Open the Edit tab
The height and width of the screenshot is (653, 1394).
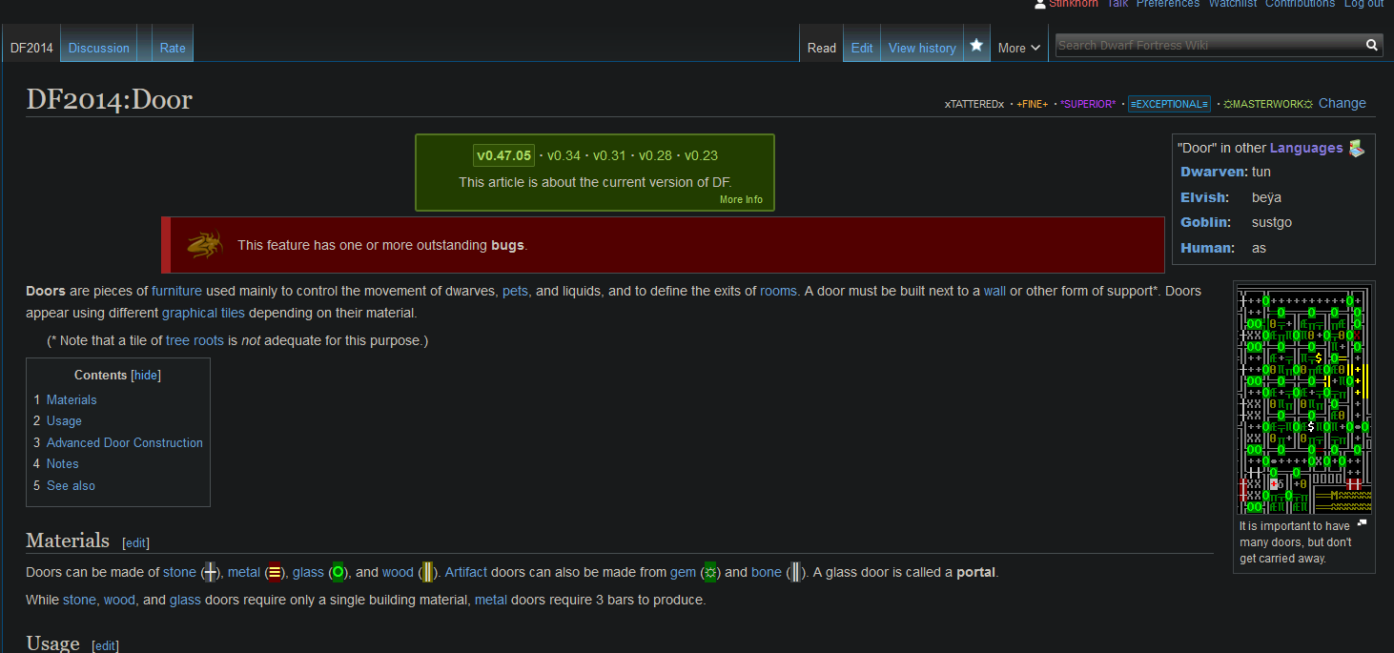click(862, 48)
